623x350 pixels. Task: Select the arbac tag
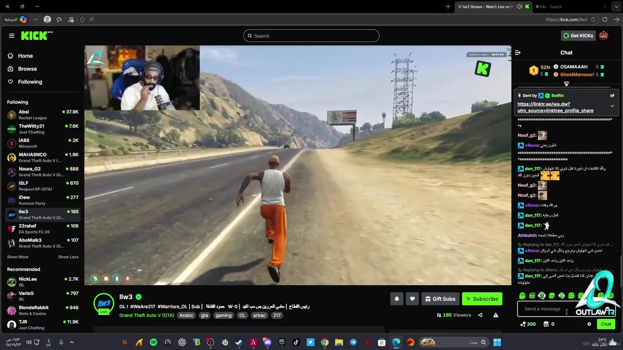pyautogui.click(x=259, y=315)
